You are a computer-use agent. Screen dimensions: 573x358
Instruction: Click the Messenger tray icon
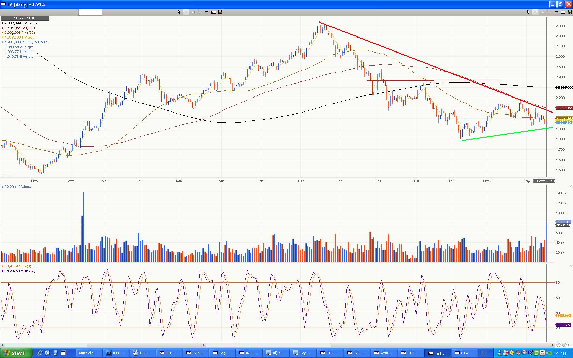pos(500,353)
